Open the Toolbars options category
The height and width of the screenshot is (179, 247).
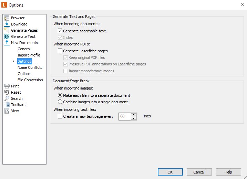18,105
